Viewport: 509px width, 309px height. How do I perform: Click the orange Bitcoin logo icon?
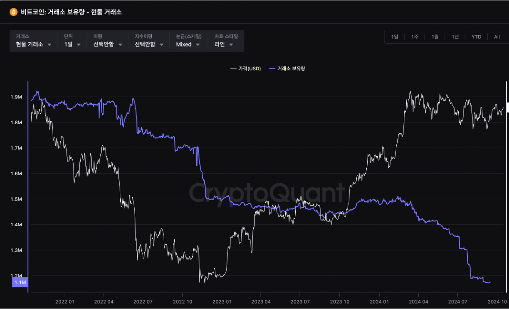click(13, 12)
